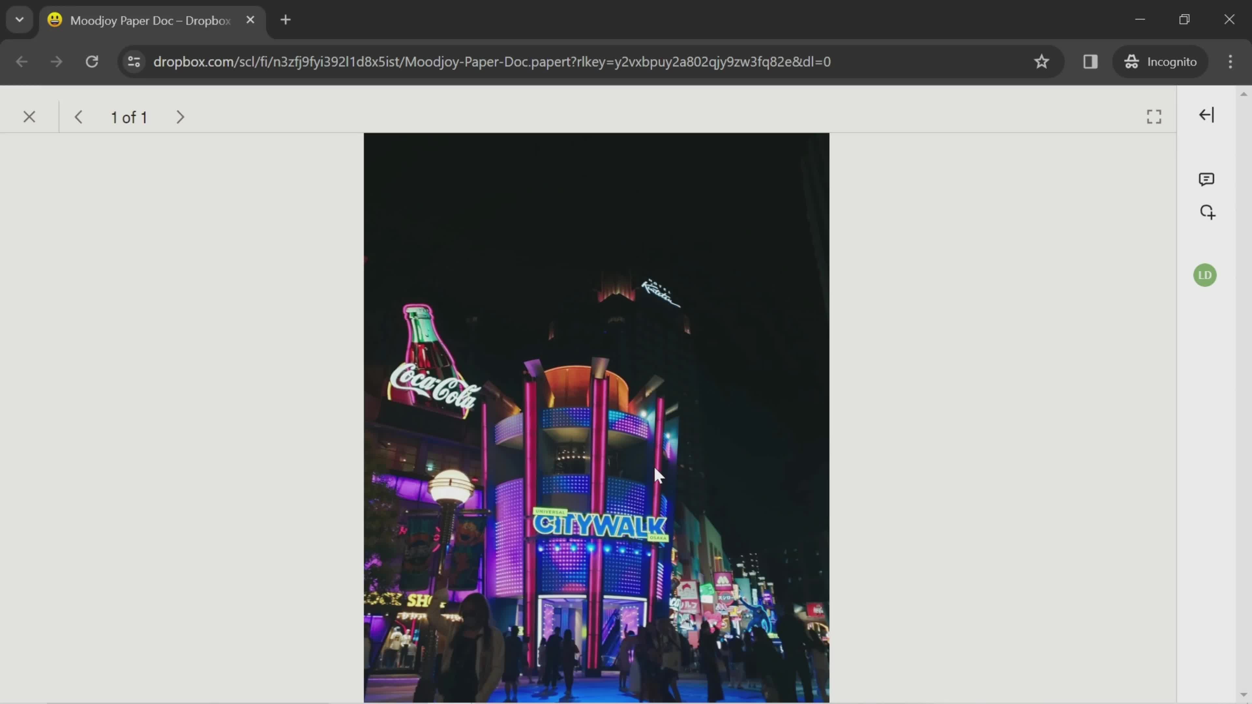The image size is (1252, 704).
Task: Close the image preview with X
Action: [29, 117]
